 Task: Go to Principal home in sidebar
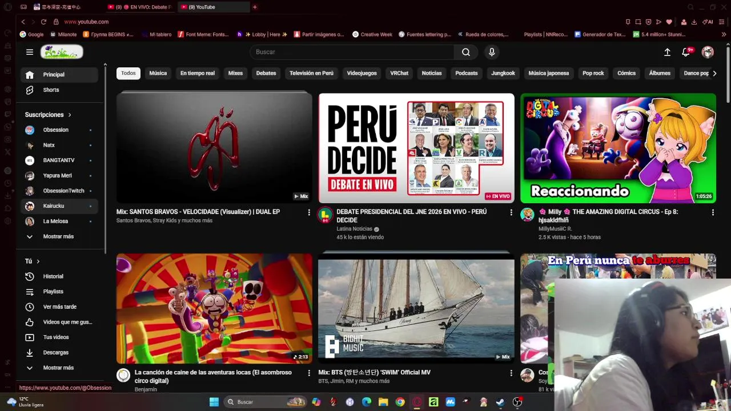click(60, 75)
